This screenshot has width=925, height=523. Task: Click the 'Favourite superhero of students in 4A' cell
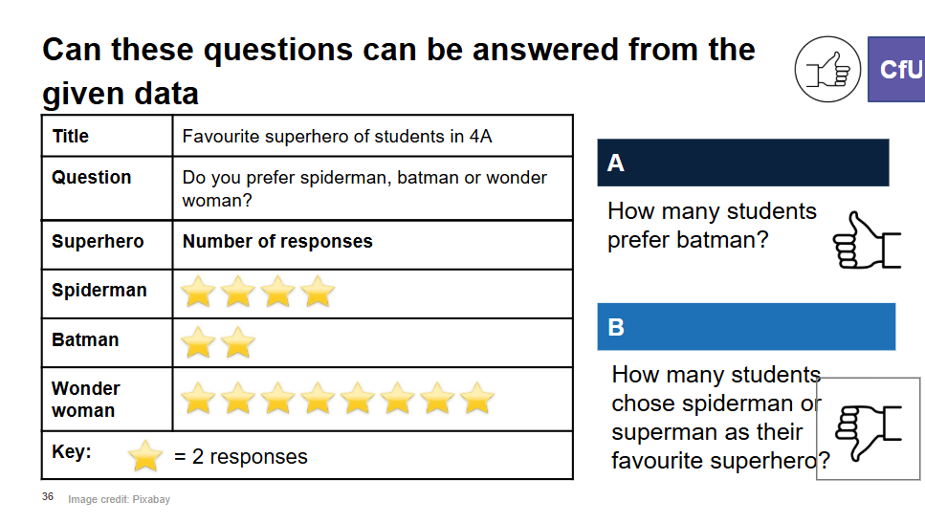coord(372,136)
